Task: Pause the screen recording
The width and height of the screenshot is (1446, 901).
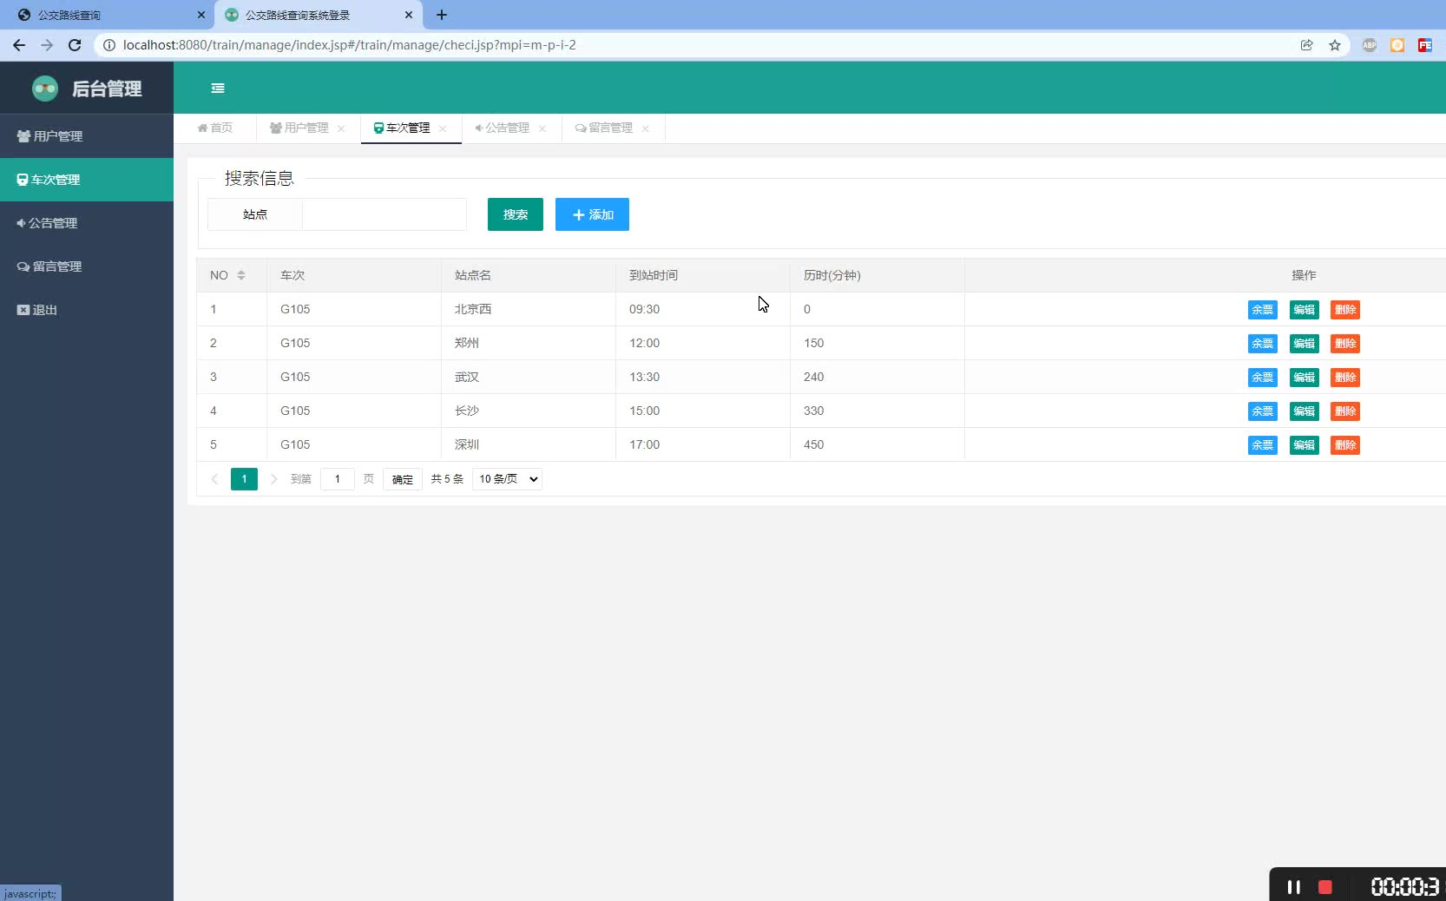Action: [x=1293, y=886]
